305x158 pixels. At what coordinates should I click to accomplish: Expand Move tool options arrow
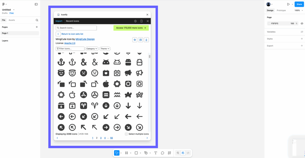point(121,153)
